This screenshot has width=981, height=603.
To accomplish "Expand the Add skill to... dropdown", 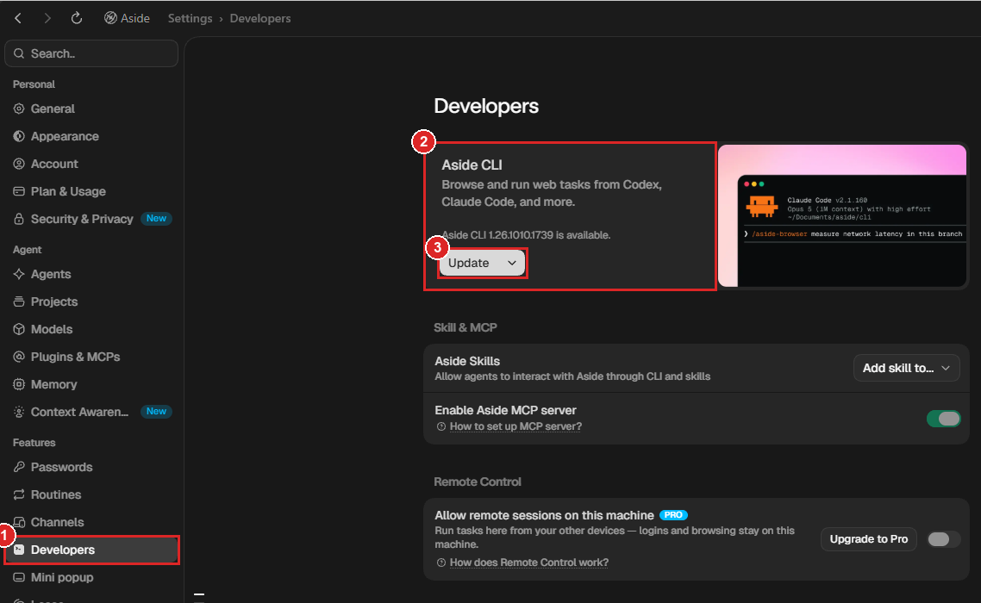I will coord(906,368).
